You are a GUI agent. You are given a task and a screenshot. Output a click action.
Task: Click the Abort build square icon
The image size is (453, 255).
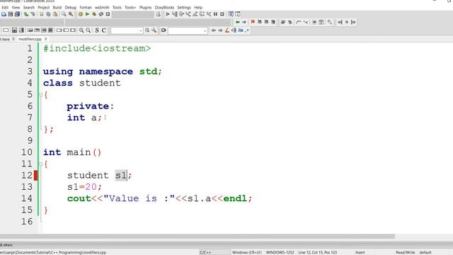point(108,14)
